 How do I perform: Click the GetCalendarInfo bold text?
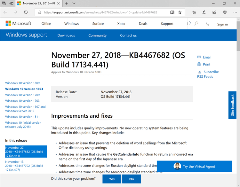click(x=126, y=154)
